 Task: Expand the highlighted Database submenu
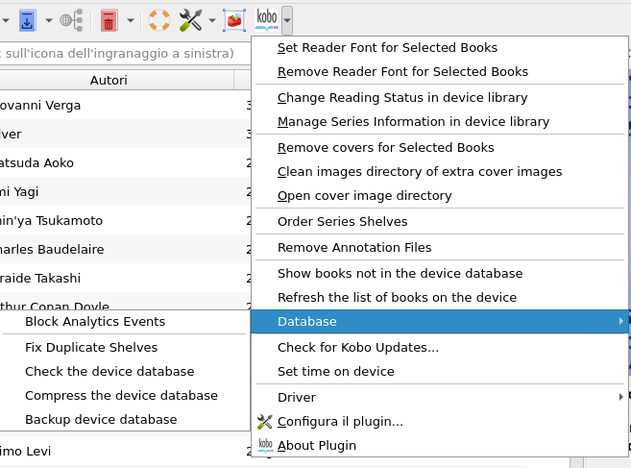pos(440,321)
